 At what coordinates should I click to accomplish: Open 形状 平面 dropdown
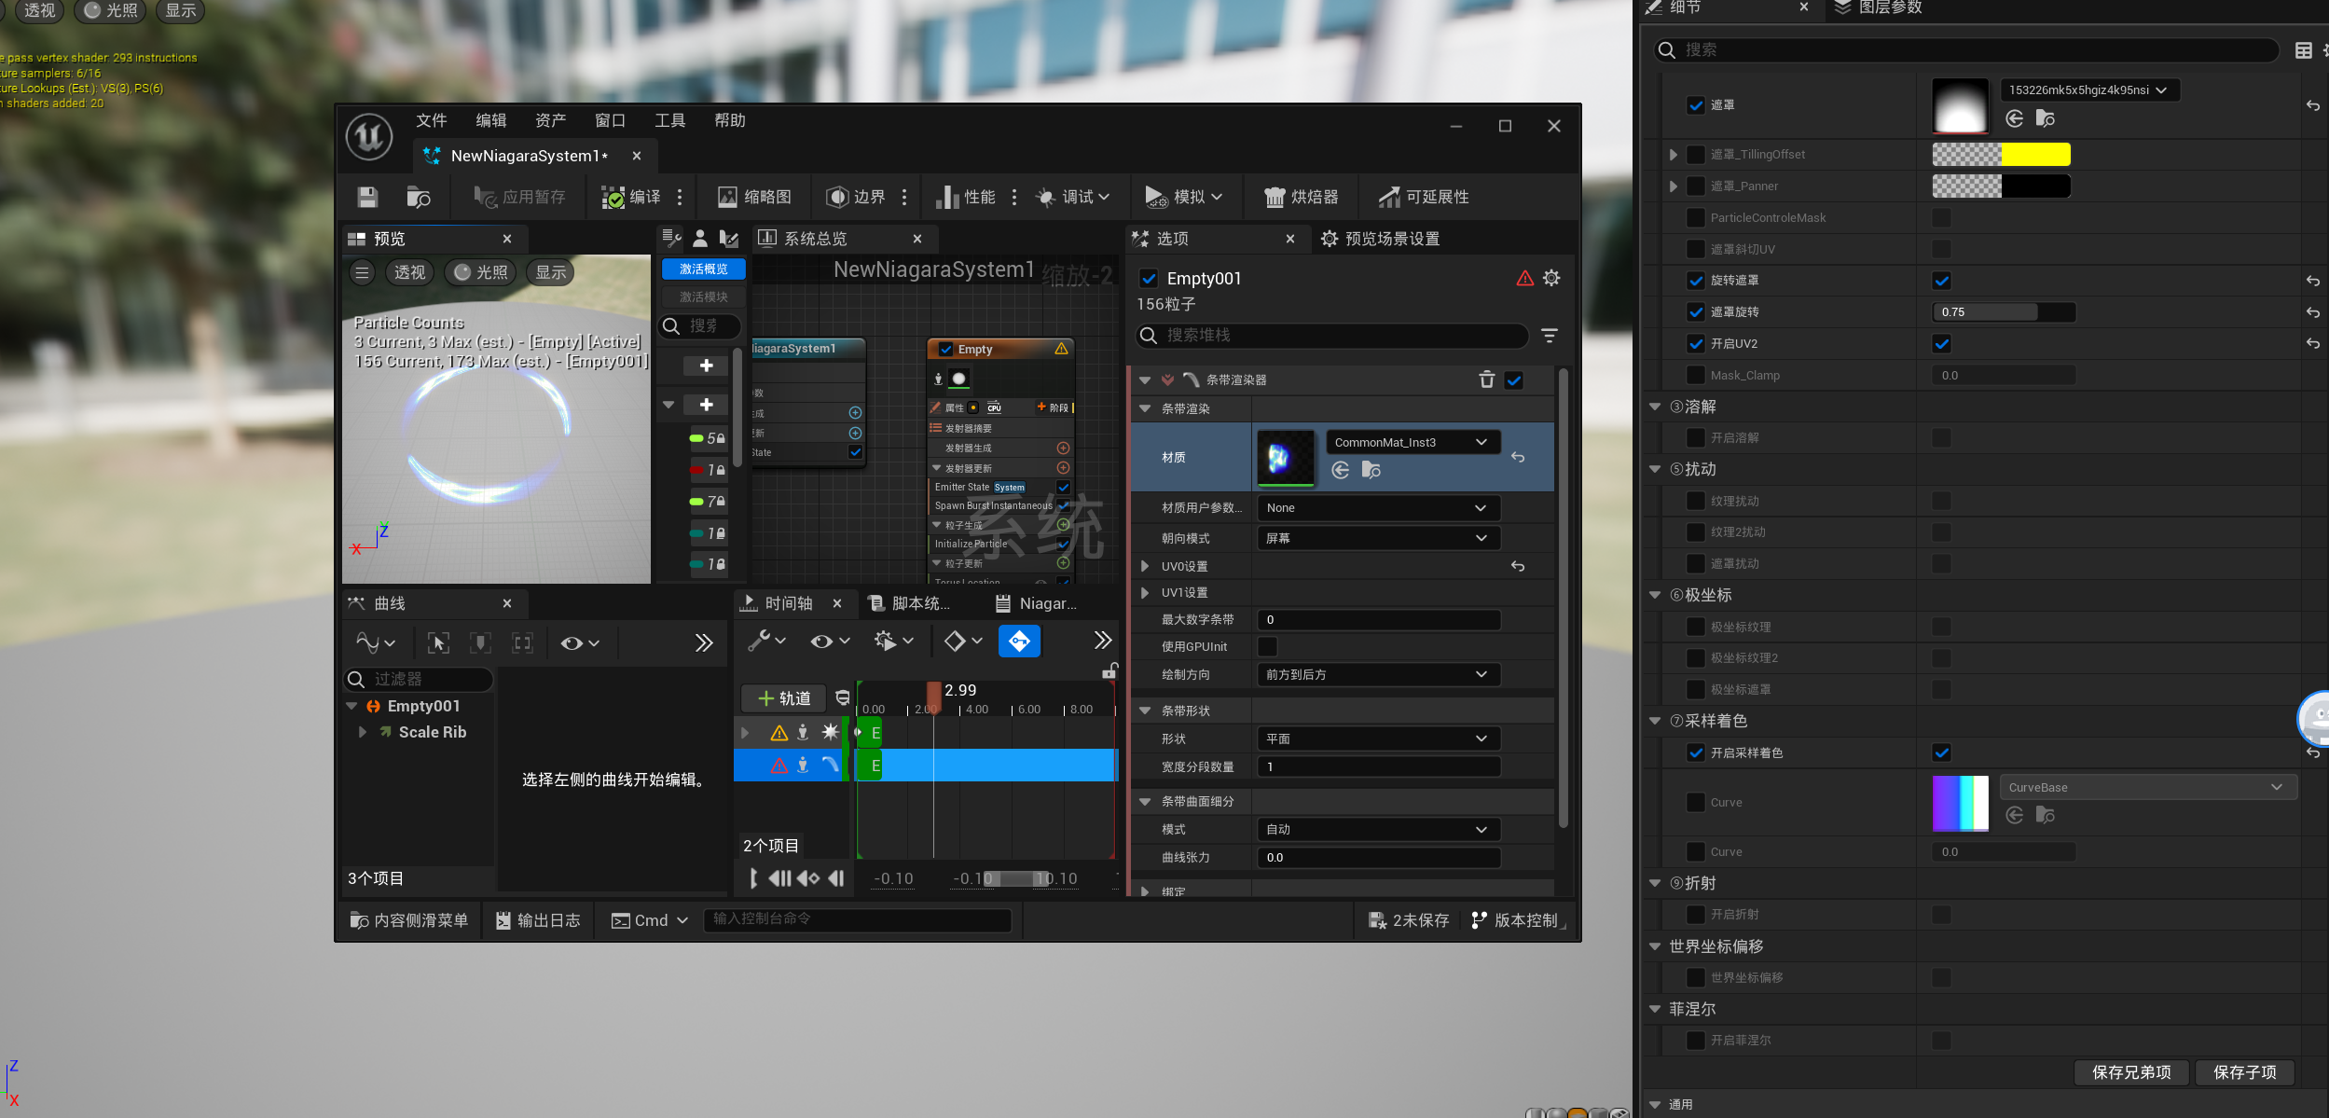1379,738
